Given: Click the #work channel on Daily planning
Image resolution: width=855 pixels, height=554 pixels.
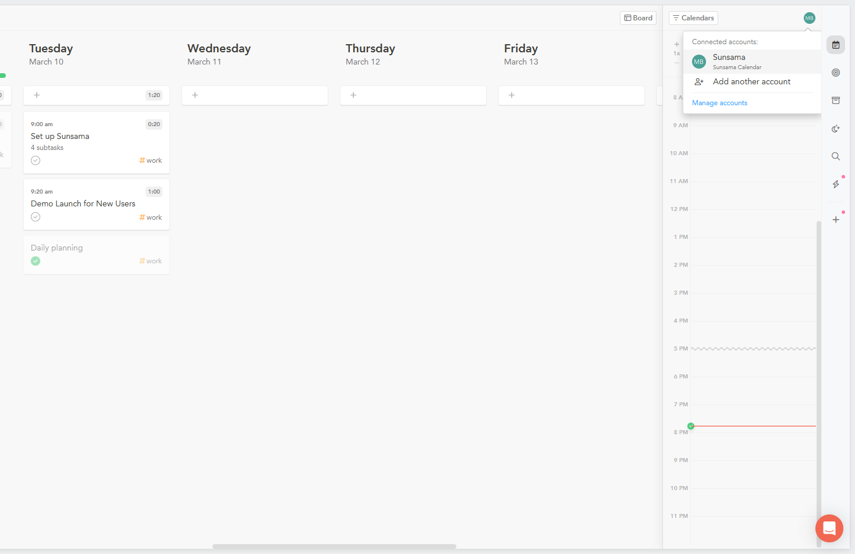Looking at the screenshot, I should pos(151,261).
